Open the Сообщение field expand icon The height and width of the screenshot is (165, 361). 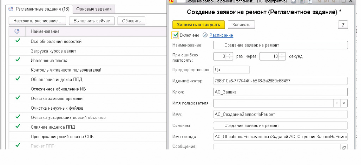point(344,147)
